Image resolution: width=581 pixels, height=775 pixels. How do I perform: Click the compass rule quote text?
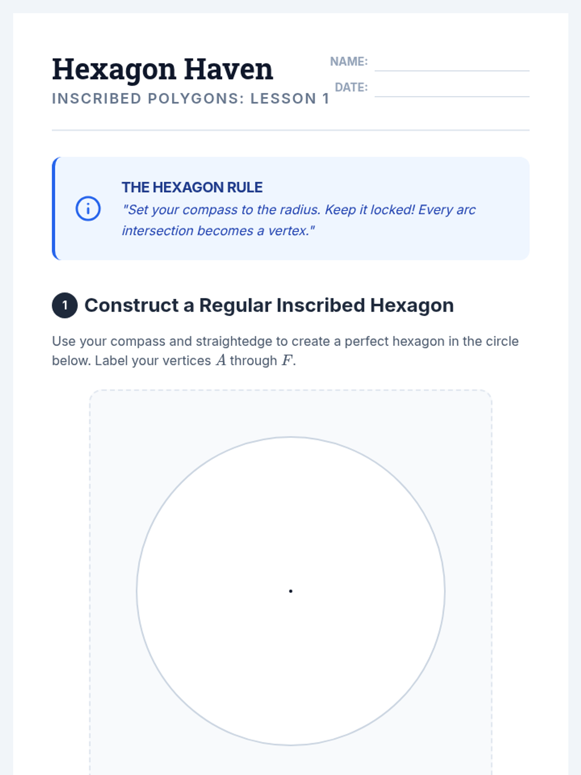click(x=299, y=220)
